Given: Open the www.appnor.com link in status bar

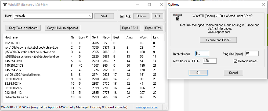Looking at the screenshot, I should pyautogui.click(x=146, y=107).
